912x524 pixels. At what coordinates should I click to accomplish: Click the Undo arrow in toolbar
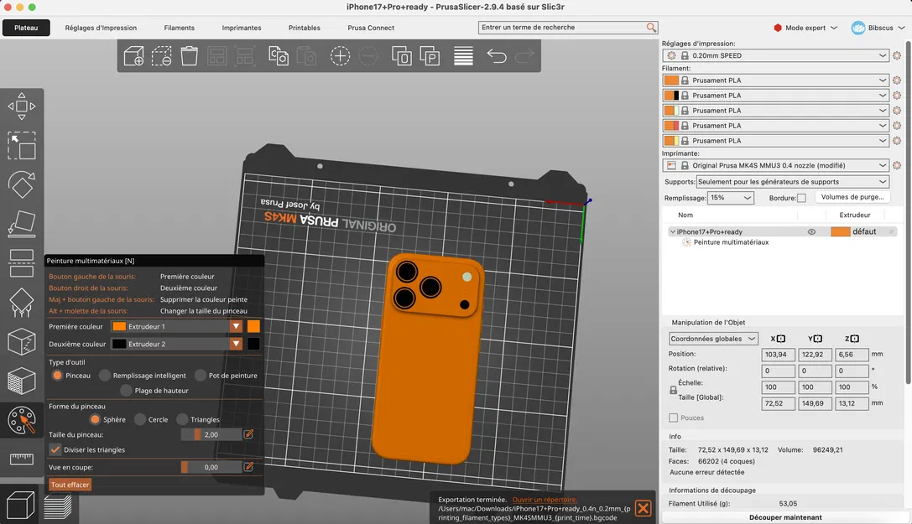[x=497, y=56]
